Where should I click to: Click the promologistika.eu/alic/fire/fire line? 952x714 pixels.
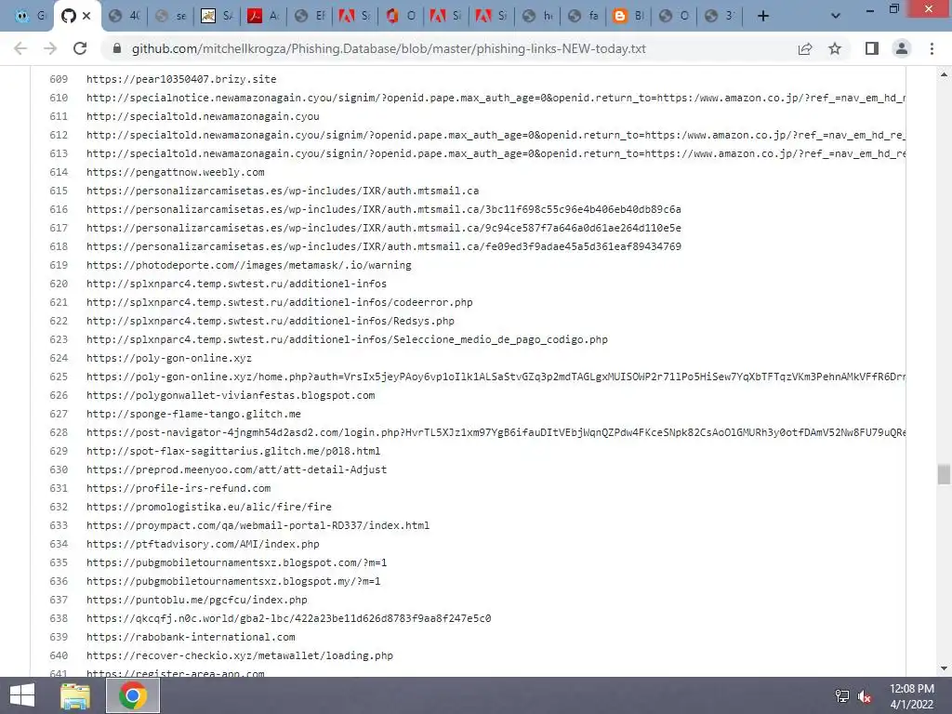(209, 507)
